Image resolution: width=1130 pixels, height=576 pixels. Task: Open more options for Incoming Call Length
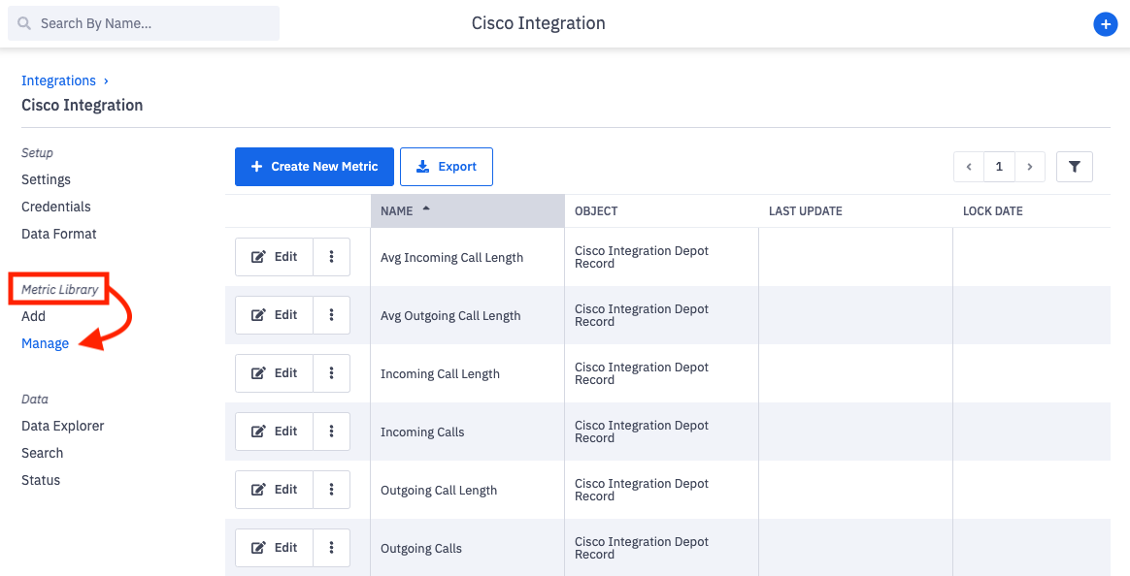pyautogui.click(x=332, y=373)
